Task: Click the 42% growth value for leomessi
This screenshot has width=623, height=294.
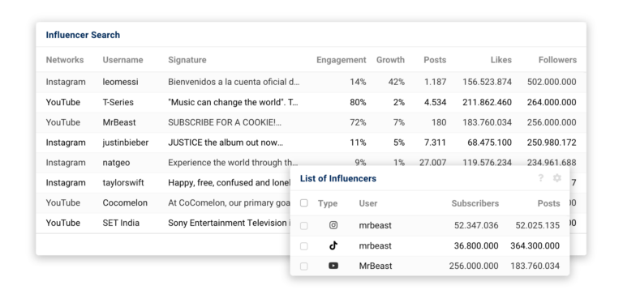Action: 396,82
